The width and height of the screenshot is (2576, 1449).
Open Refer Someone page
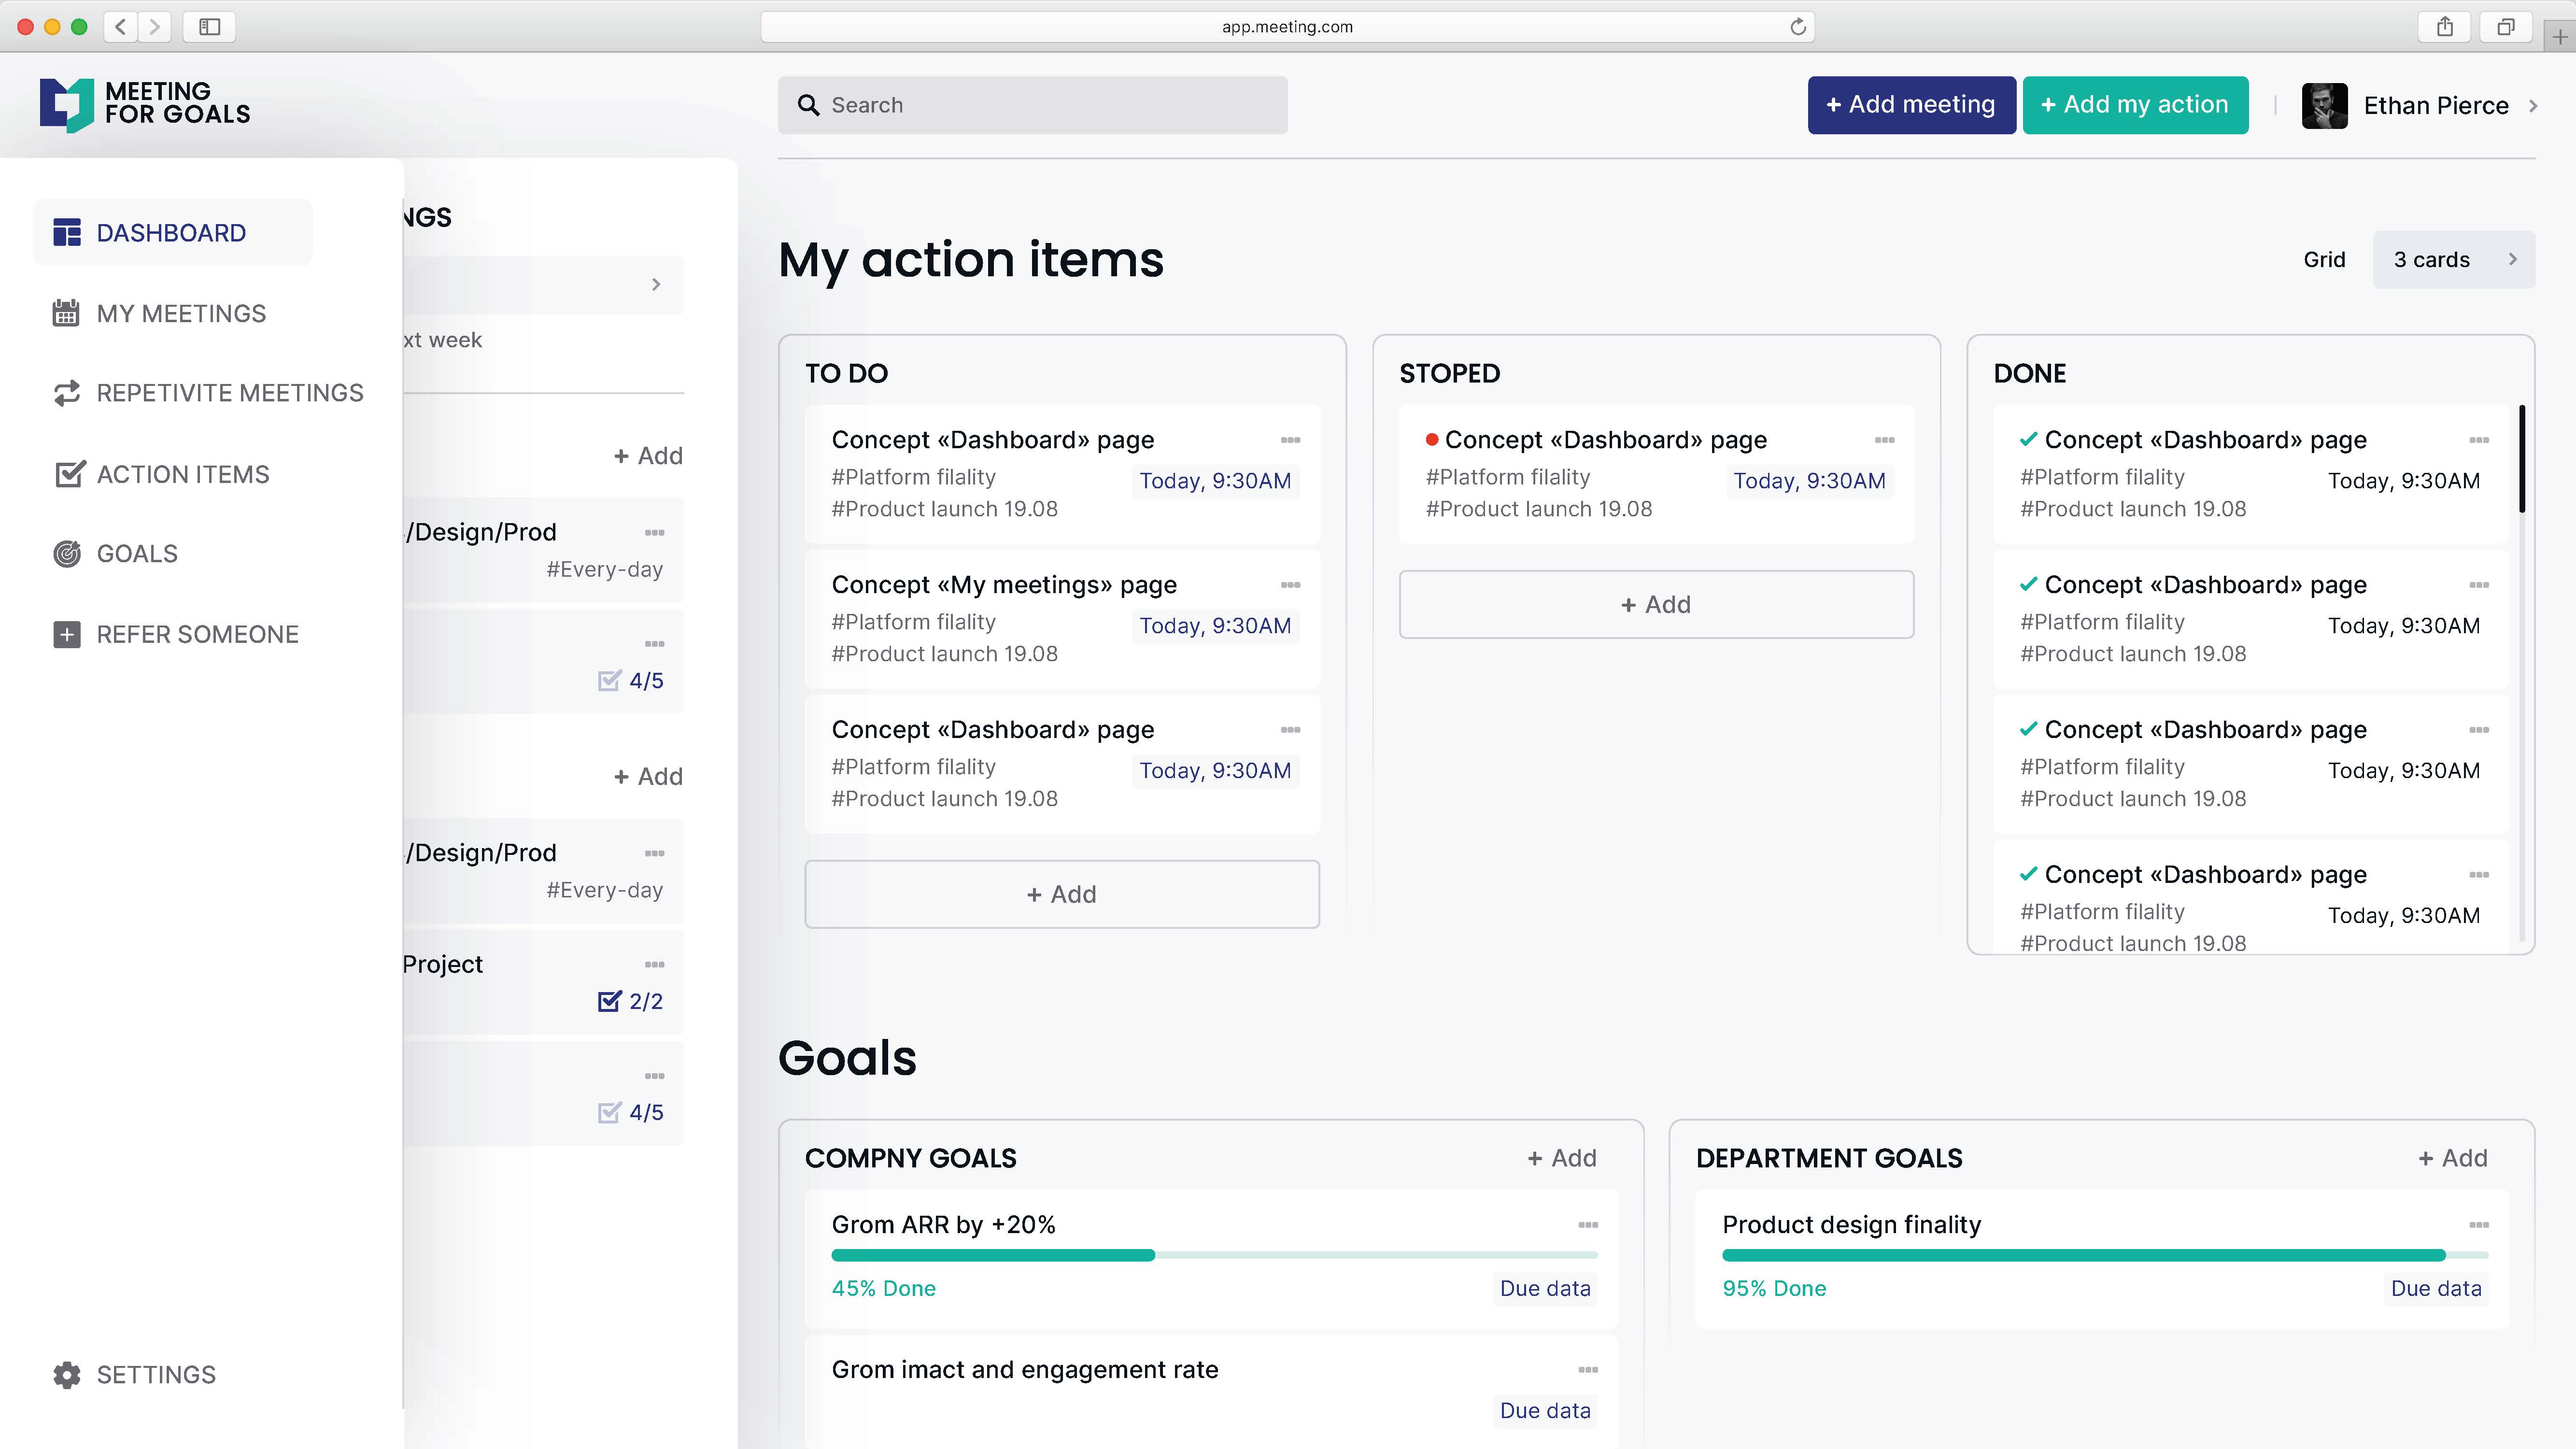175,634
